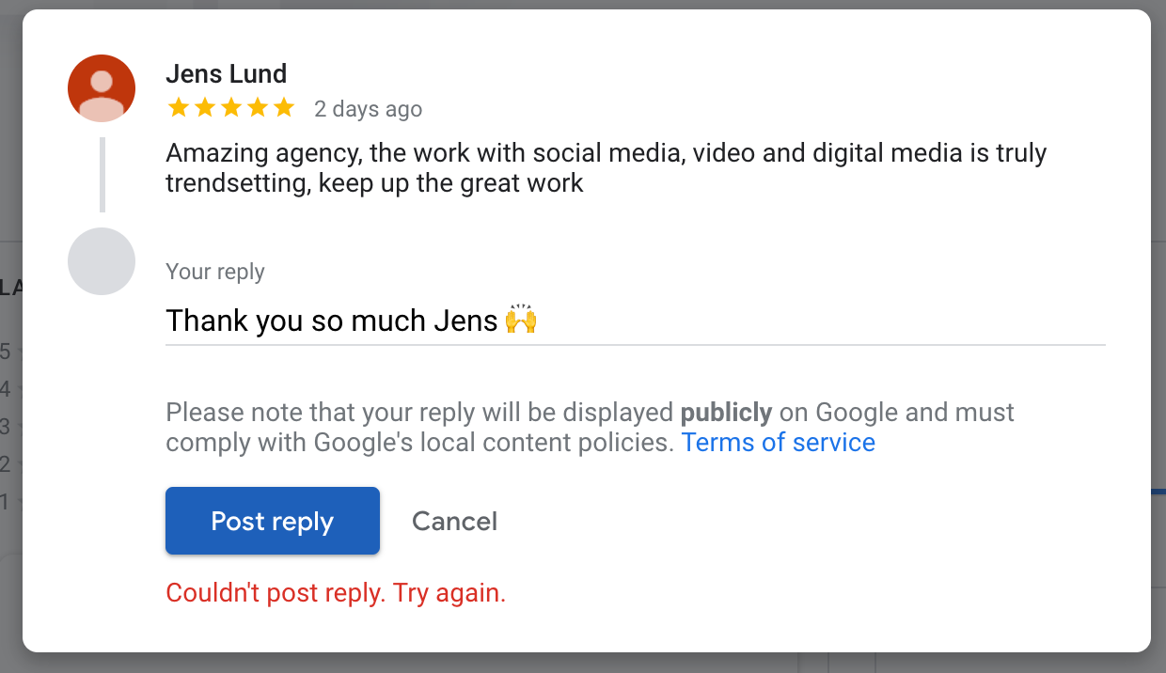
Task: Select the review text by Jens
Action: click(602, 167)
